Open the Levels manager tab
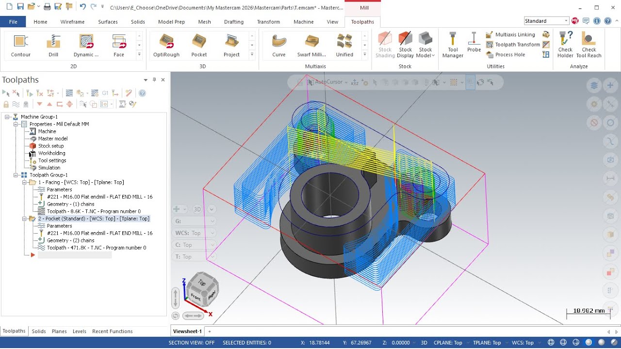 80,332
